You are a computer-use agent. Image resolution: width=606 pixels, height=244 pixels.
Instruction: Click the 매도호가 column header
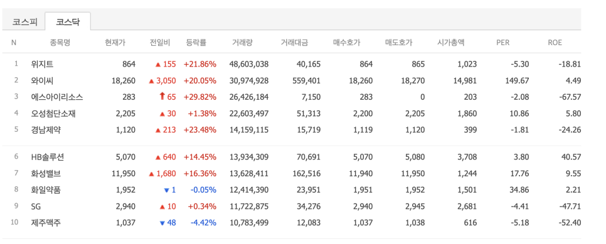pos(398,43)
